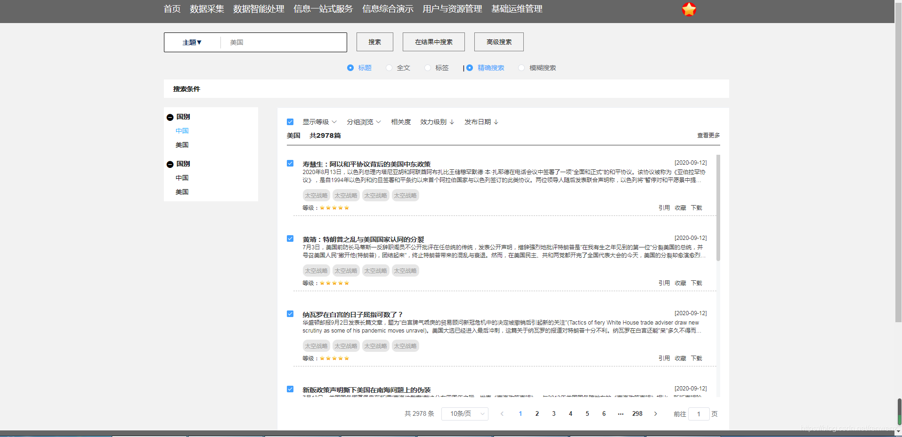Viewport: 902px width, 437px height.
Task: Open article 新版政策声明撕下美国在南海问题上的伪装
Action: (x=366, y=390)
